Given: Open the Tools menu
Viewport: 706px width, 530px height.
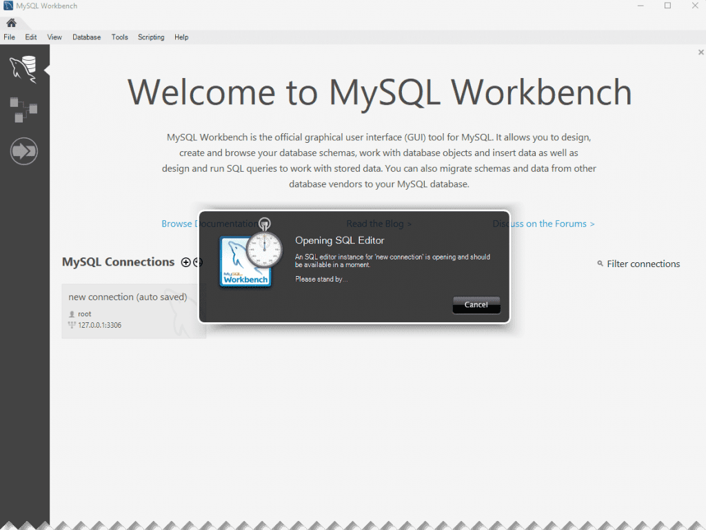Looking at the screenshot, I should (x=119, y=37).
